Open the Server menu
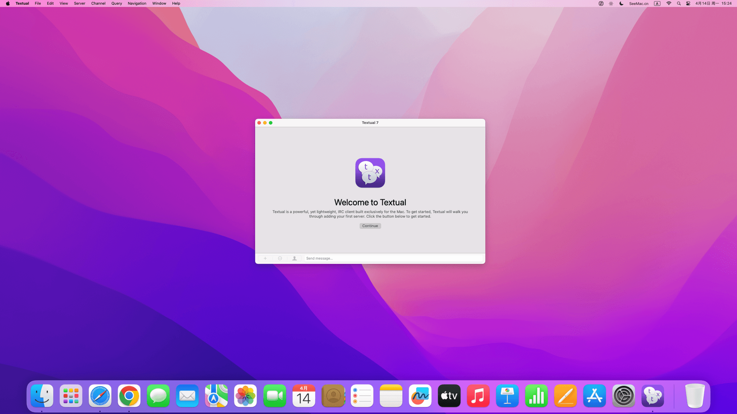 (79, 3)
